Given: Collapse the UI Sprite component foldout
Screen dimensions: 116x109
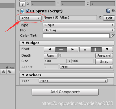Looking at the screenshot, I should coord(18,11).
